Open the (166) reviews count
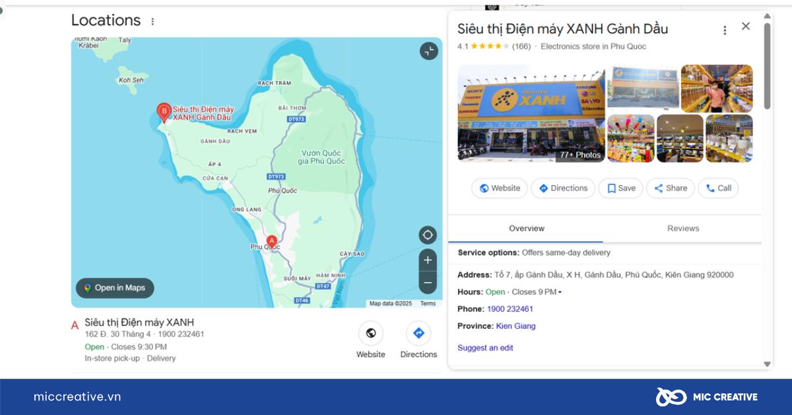 [521, 47]
